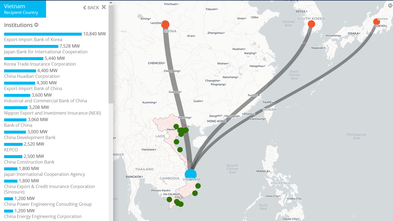The image size is (393, 221).
Task: Select Export-Import Bank of China
Action: (x=33, y=88)
